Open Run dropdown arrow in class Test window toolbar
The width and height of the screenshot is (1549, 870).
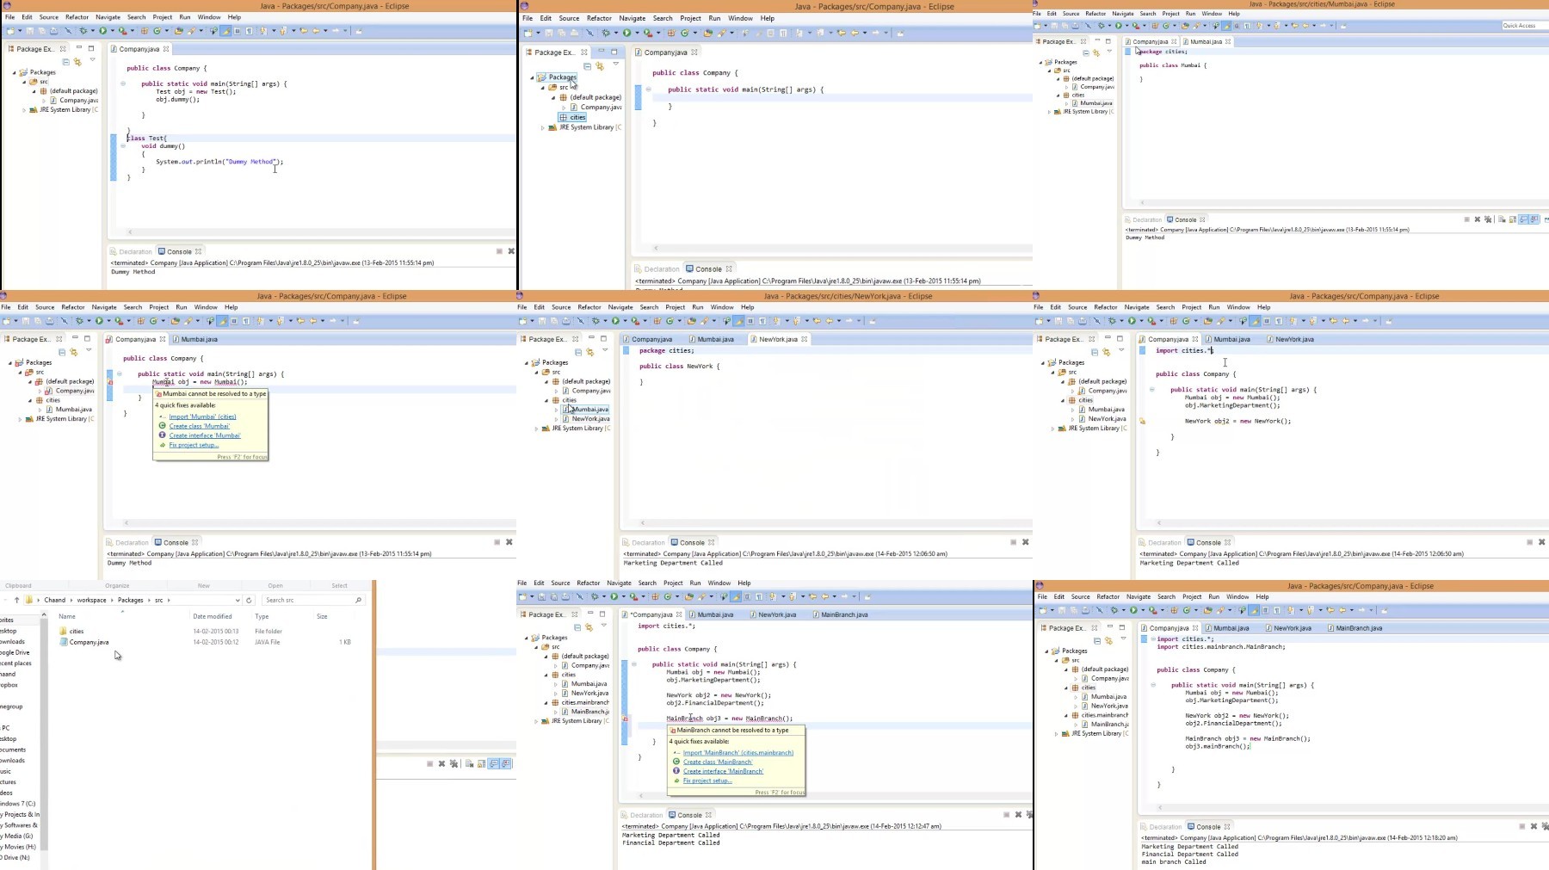[x=113, y=31]
